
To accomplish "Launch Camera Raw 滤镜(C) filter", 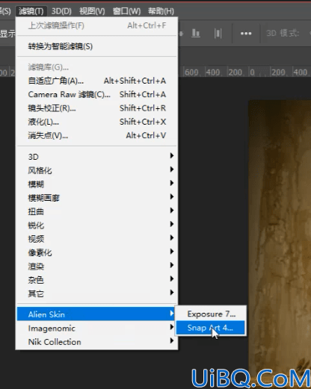I will coord(96,94).
